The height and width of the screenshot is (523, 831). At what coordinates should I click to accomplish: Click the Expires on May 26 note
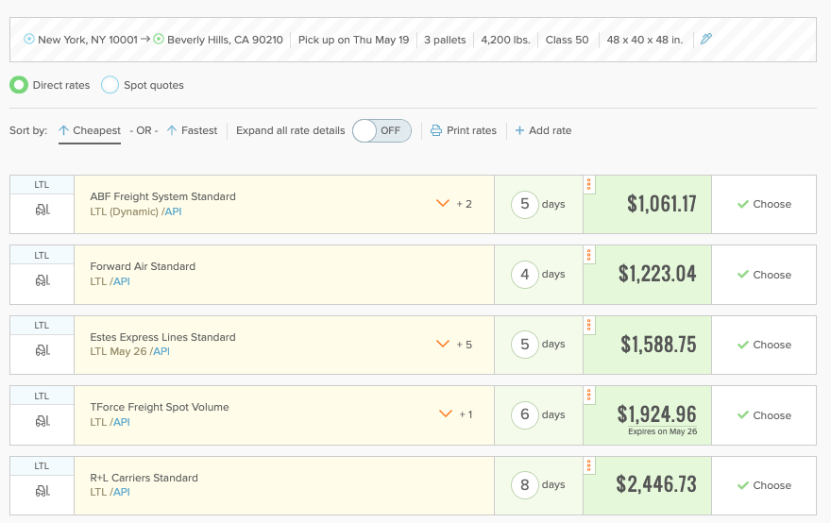coord(663,431)
